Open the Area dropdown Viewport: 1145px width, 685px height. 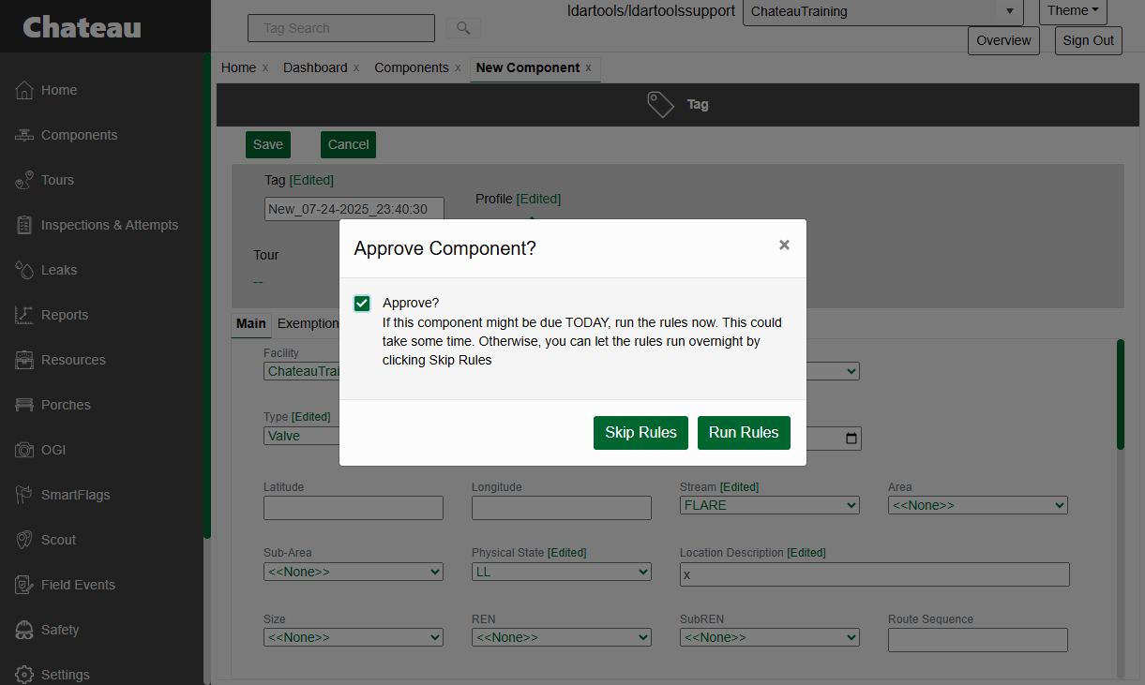(978, 505)
